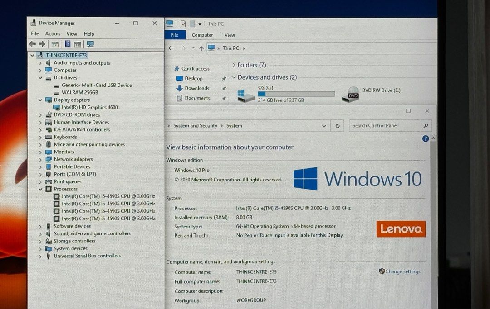Click the scan for hardware changes monitor icon

(90, 44)
